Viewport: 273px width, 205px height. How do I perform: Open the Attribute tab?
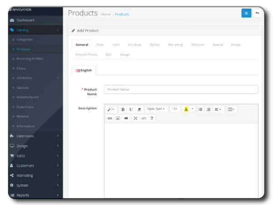click(135, 45)
